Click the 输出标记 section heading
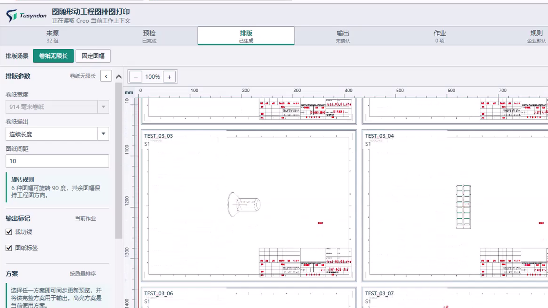The height and width of the screenshot is (308, 548). click(x=18, y=218)
